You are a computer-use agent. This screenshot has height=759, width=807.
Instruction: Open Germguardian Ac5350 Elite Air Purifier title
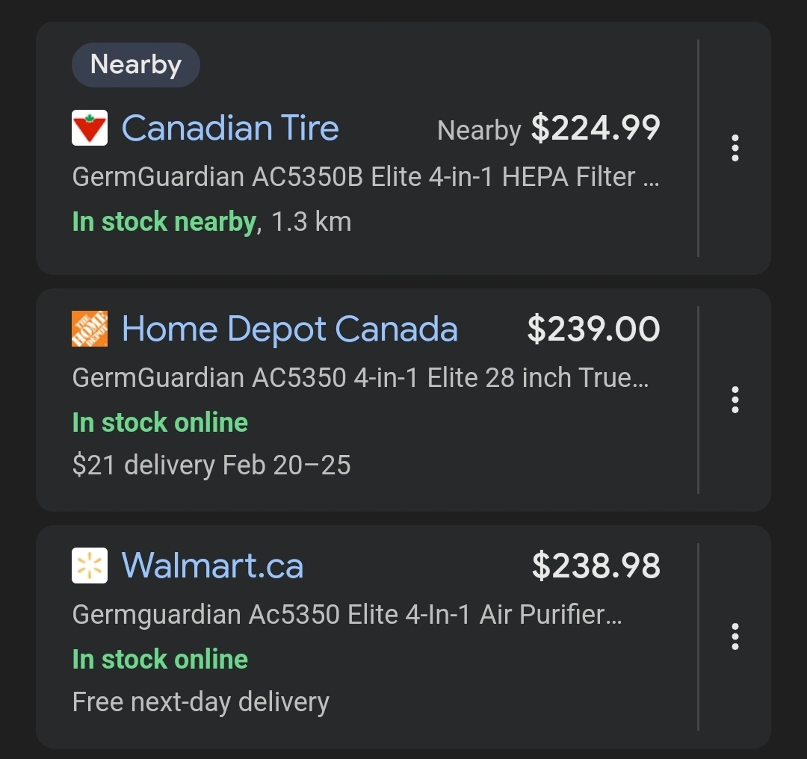[347, 614]
